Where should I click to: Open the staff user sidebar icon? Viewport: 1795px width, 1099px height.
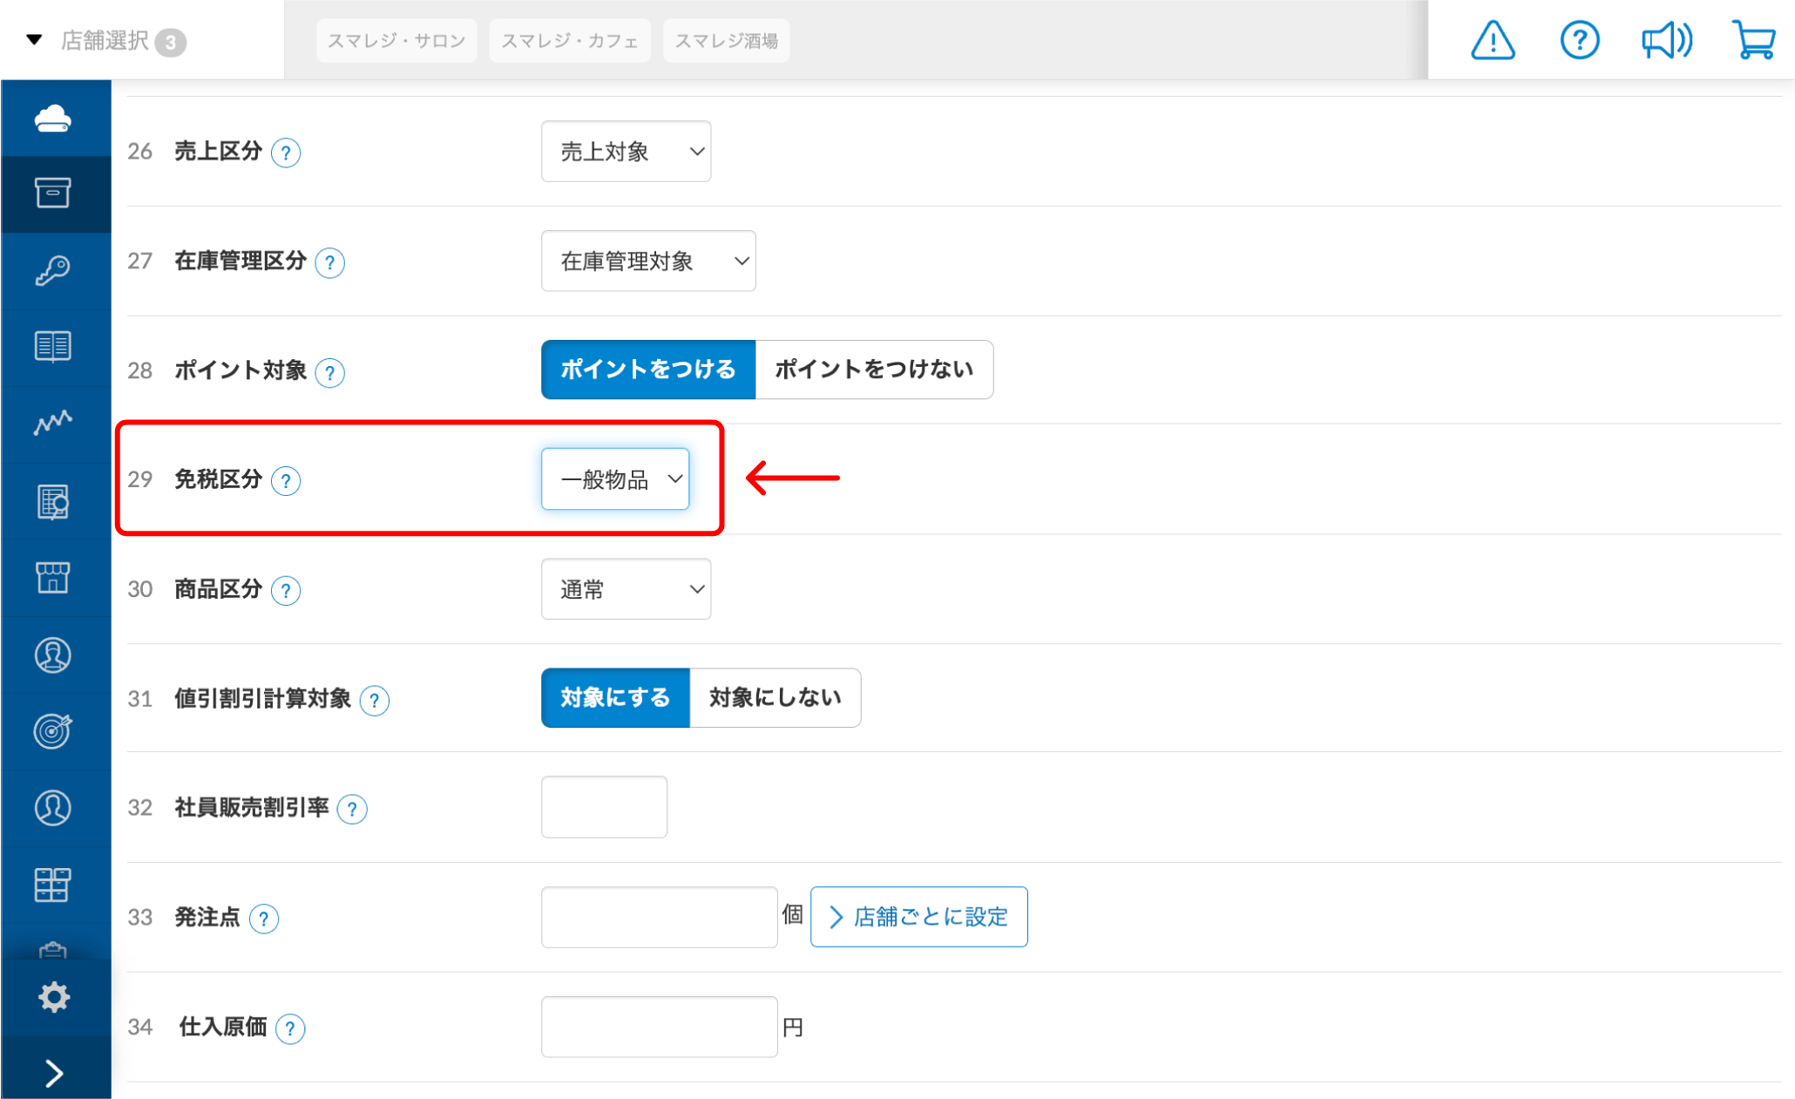(53, 808)
